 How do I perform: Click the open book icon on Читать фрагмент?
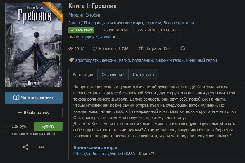16,98
